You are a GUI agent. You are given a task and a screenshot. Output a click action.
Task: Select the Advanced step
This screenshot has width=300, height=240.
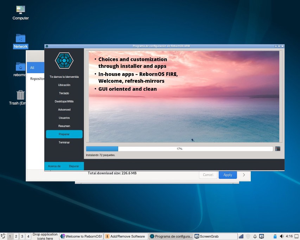pos(64,110)
